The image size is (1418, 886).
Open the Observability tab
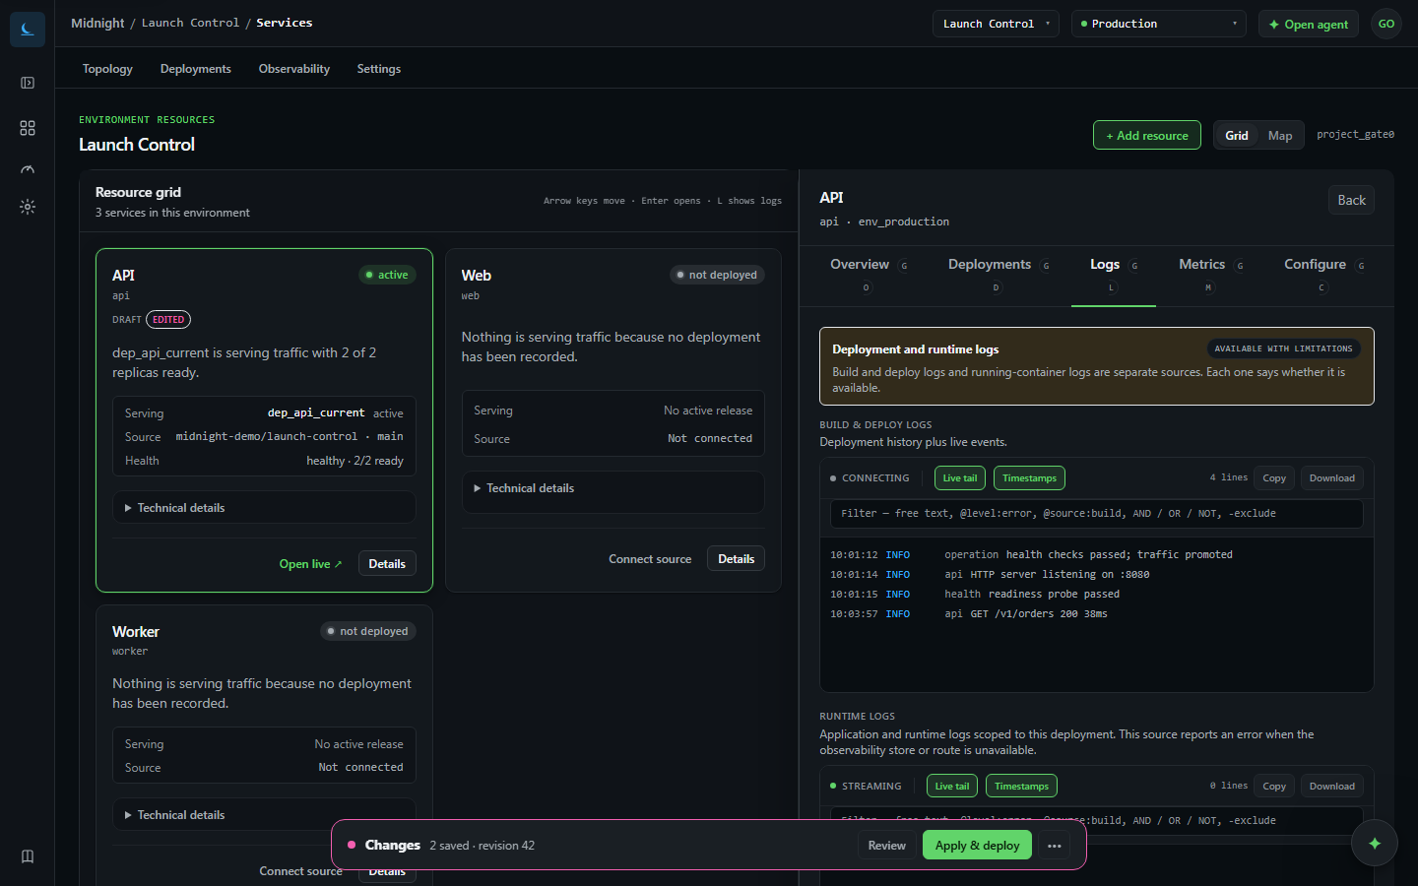point(294,69)
